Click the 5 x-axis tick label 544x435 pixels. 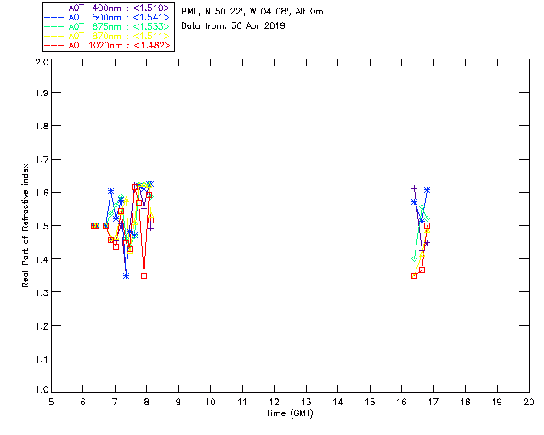click(x=51, y=402)
